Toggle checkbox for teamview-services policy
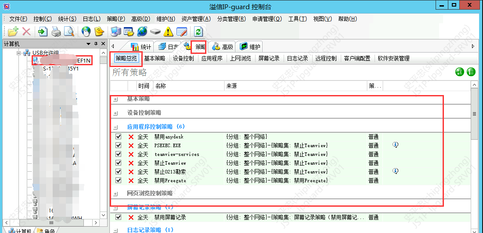483x233 pixels. [118, 154]
